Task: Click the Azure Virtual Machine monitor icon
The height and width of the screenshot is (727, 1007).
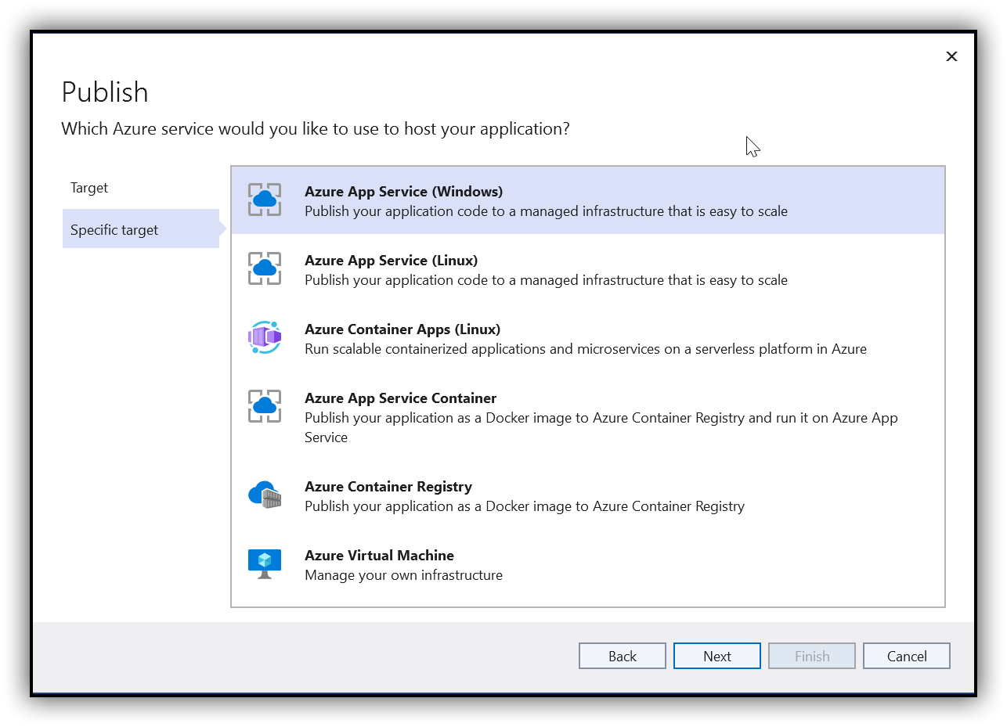Action: tap(265, 563)
